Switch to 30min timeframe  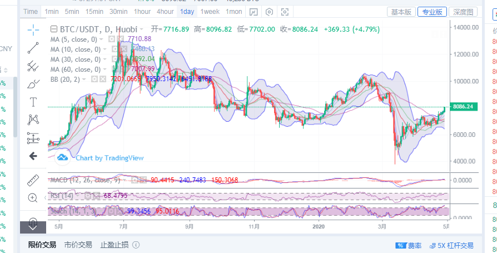(x=118, y=12)
